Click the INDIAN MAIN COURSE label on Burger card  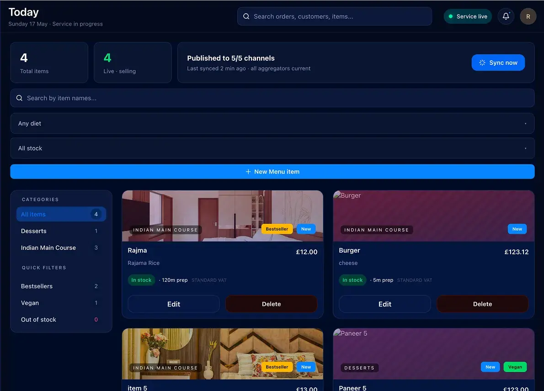(x=376, y=230)
